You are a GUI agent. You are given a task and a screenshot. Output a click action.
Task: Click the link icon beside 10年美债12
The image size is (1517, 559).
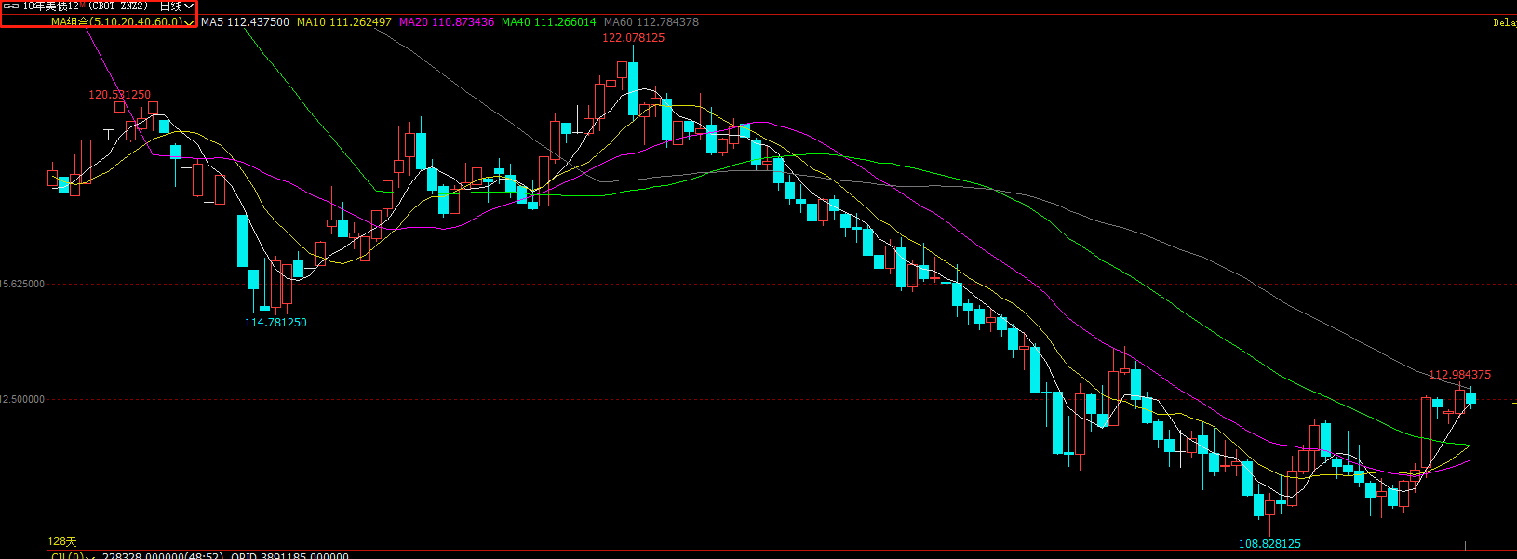(11, 7)
